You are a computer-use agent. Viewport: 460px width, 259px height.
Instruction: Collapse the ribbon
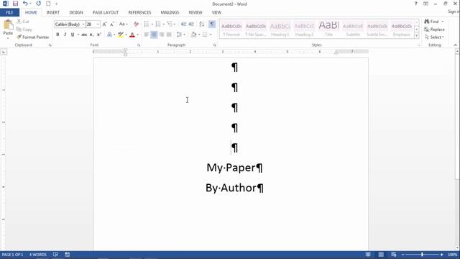coord(455,45)
